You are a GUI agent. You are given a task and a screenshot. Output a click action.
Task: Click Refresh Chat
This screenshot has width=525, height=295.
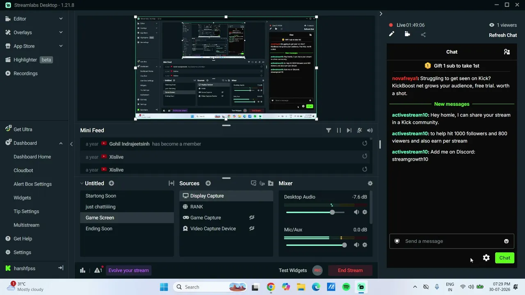(x=503, y=35)
